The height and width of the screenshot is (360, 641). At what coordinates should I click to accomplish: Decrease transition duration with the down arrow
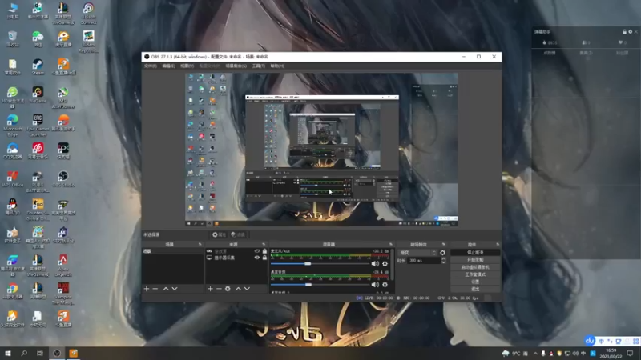coord(444,262)
